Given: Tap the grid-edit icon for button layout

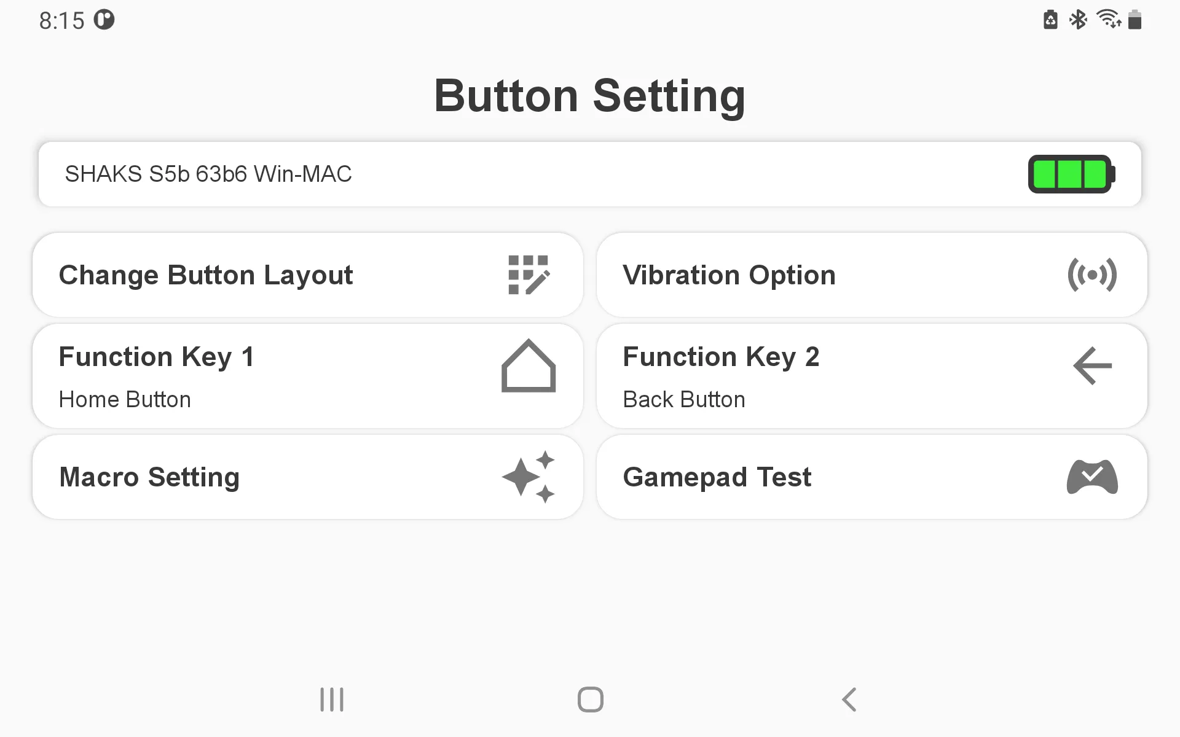Looking at the screenshot, I should tap(529, 275).
